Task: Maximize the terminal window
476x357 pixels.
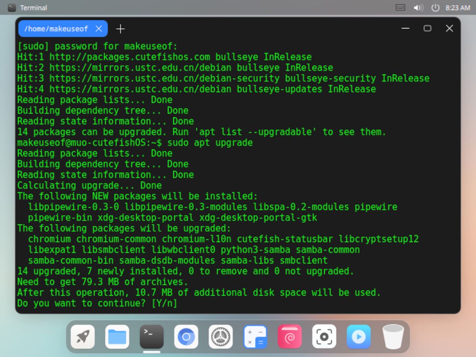Action: point(427,28)
